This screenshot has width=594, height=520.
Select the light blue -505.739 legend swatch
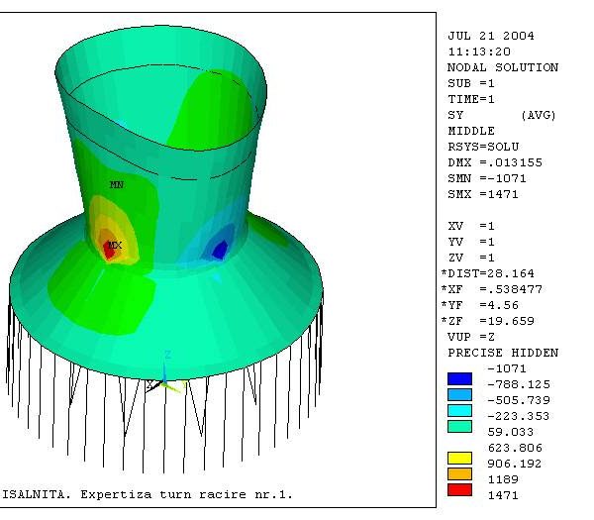point(459,393)
